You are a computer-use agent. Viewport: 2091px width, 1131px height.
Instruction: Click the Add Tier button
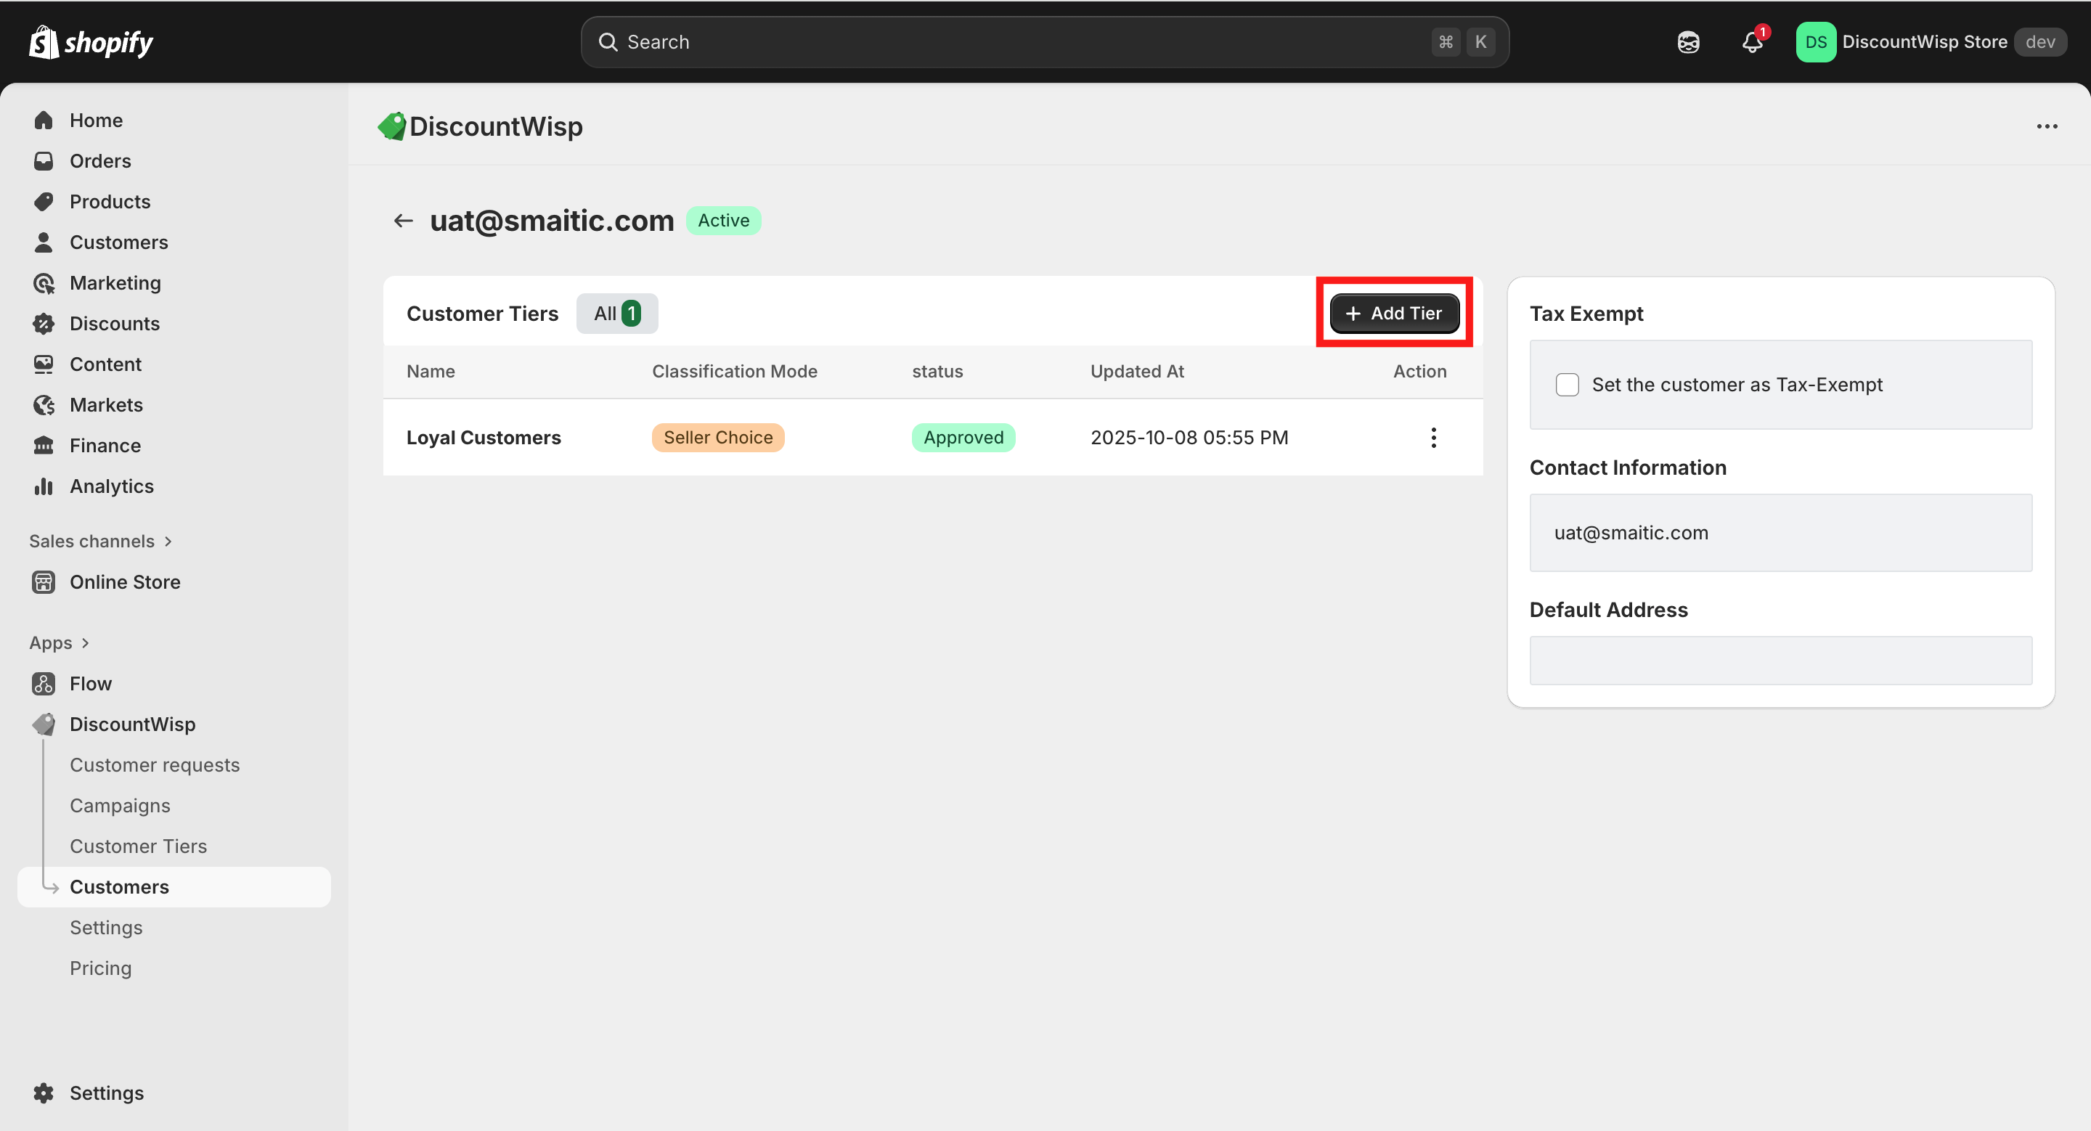[x=1394, y=313]
